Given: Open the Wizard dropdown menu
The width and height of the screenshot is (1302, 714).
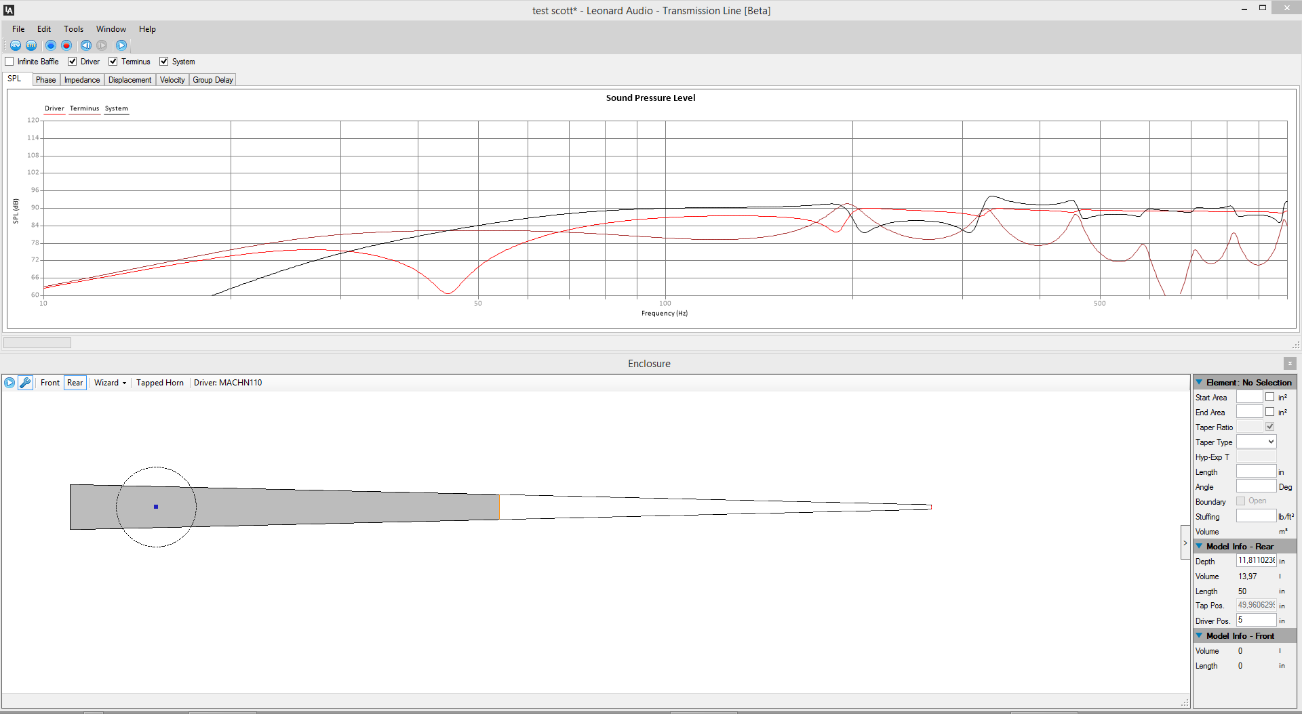Looking at the screenshot, I should [110, 383].
